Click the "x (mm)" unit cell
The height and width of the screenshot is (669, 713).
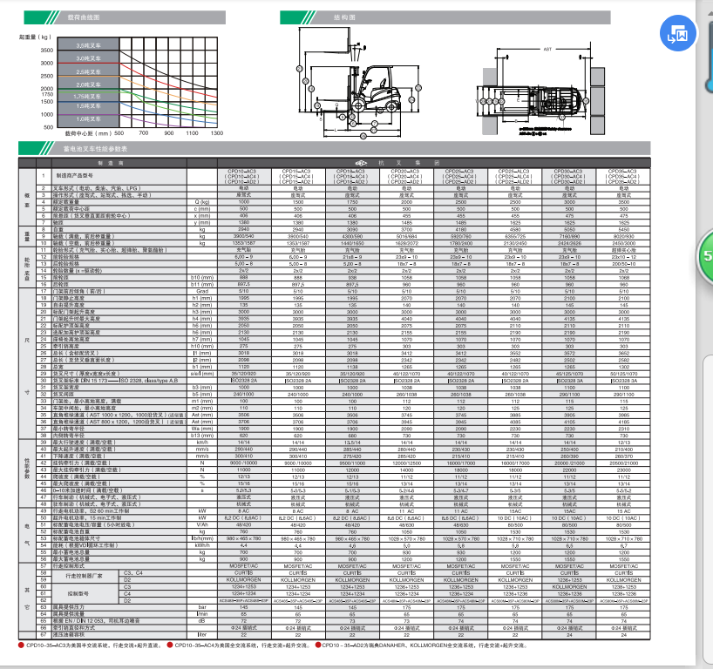pos(202,215)
